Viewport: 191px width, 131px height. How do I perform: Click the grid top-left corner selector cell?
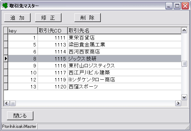click(6, 31)
